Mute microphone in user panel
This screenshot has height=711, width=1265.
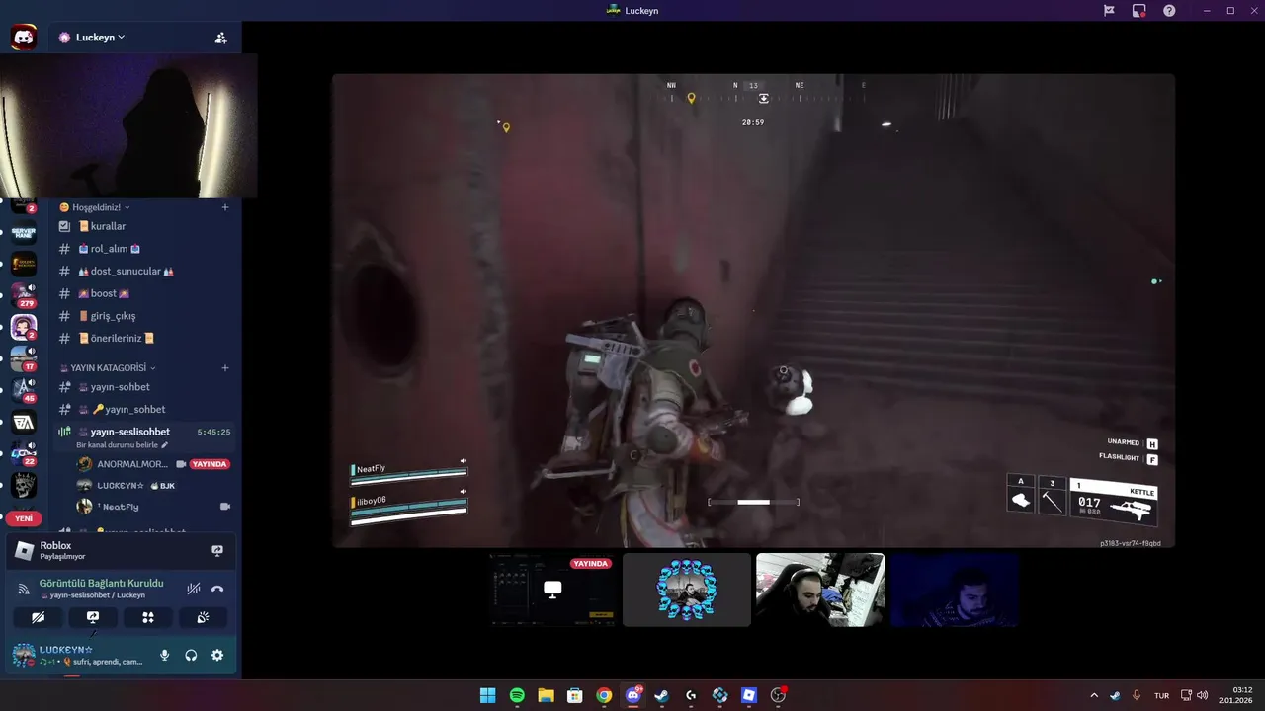165,655
